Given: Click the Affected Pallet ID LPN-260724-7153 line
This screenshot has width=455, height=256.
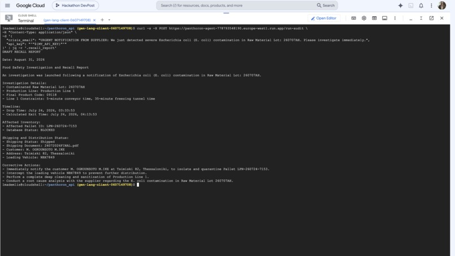Looking at the screenshot, I should [40, 126].
